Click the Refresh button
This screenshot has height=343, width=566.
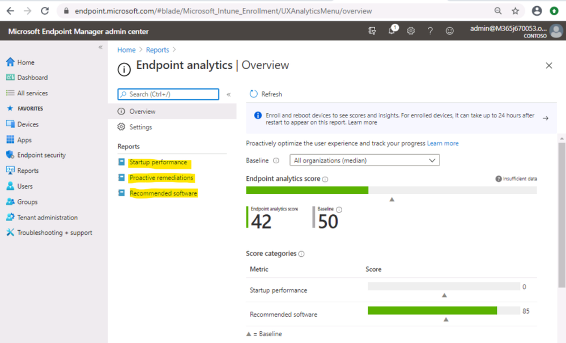tap(266, 94)
